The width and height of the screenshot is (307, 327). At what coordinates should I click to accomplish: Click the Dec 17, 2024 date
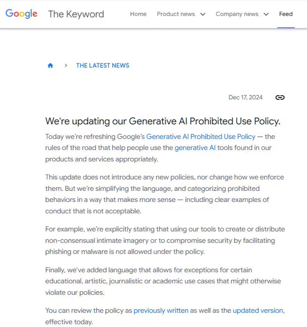pyautogui.click(x=245, y=97)
